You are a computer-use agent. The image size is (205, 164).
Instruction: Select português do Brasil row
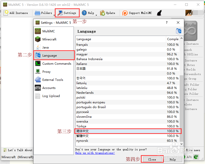127,107
